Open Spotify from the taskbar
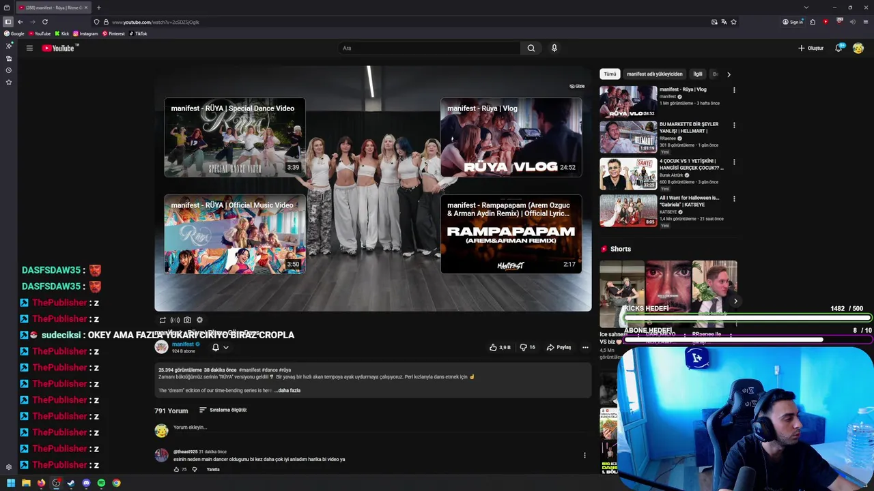 point(101,483)
